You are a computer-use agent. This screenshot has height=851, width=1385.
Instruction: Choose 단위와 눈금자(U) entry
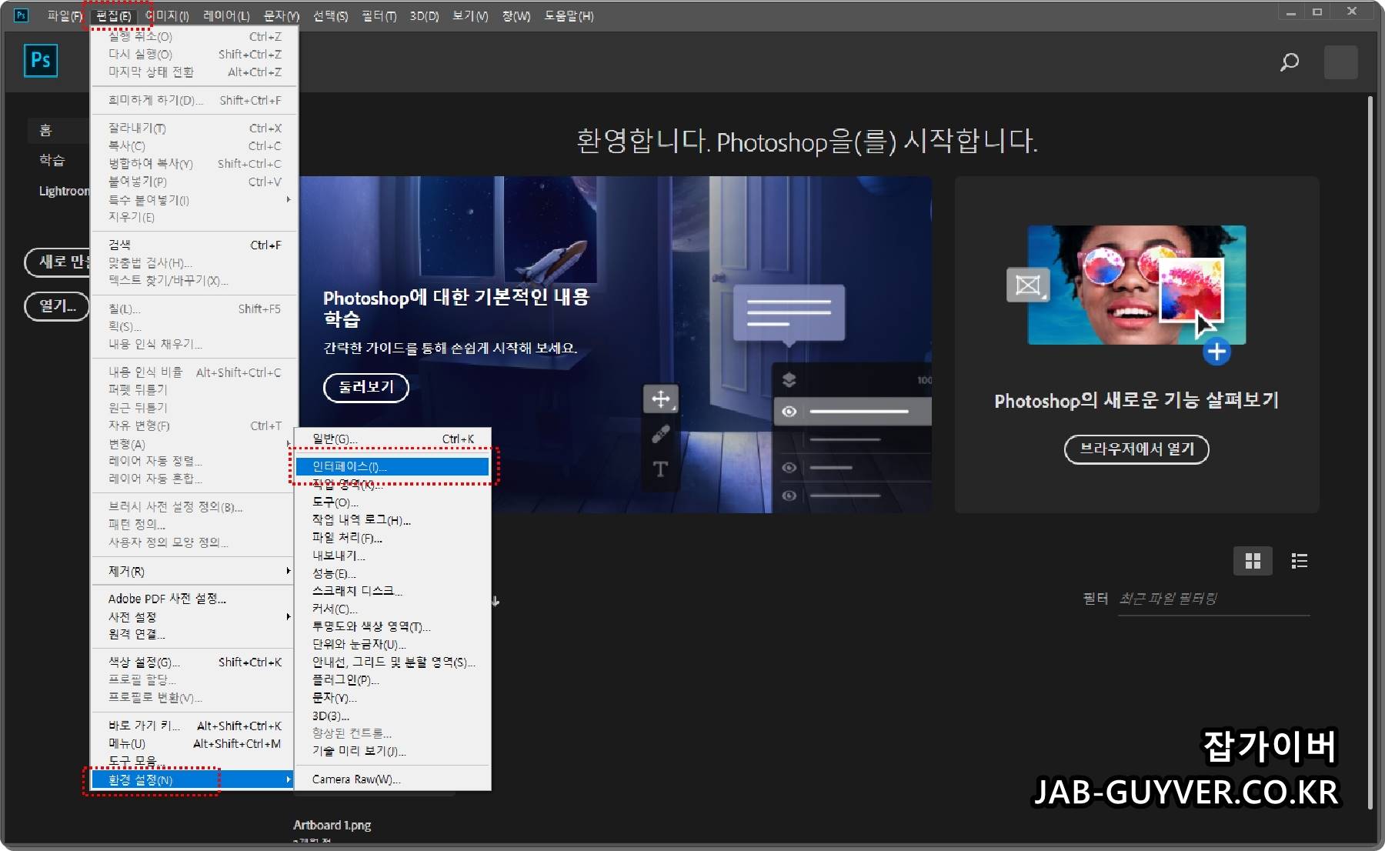[392, 644]
